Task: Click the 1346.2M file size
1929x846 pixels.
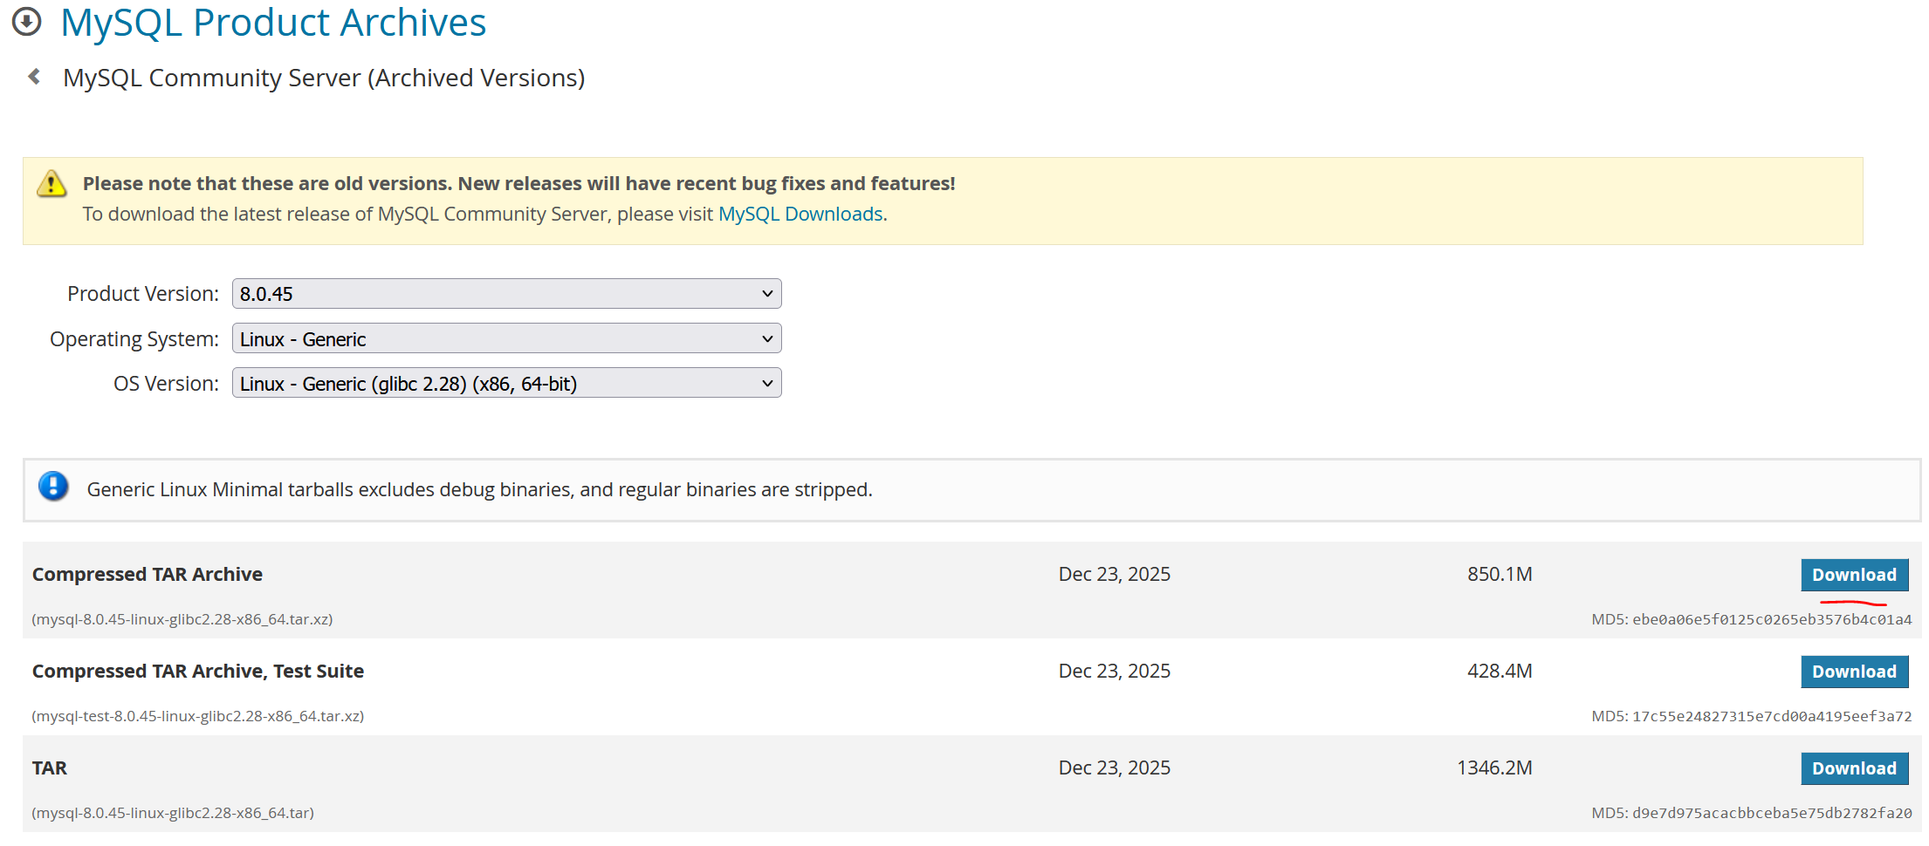Action: (1494, 768)
